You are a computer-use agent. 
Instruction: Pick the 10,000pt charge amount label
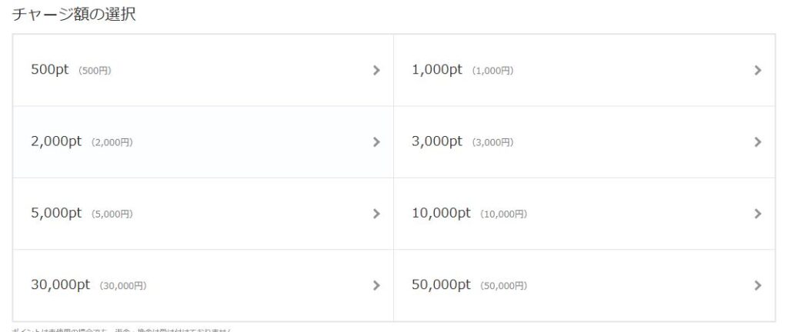441,213
